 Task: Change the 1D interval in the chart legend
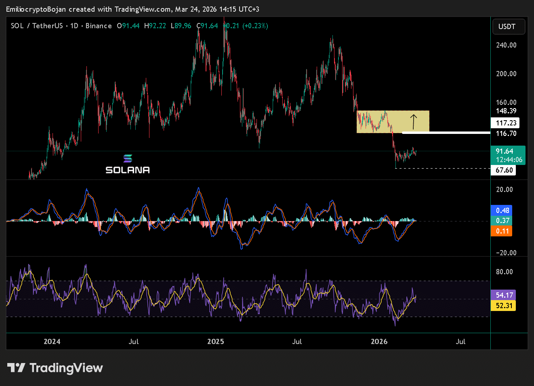point(74,26)
